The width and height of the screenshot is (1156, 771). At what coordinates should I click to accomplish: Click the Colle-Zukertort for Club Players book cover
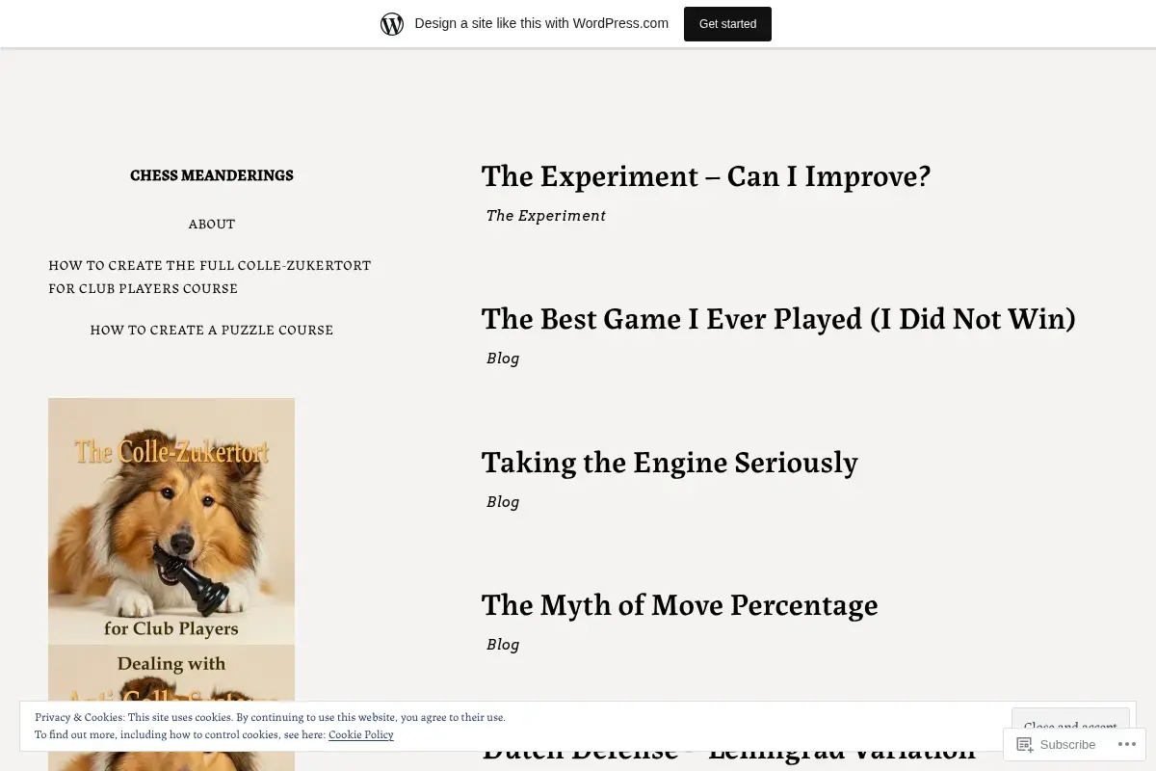point(171,520)
